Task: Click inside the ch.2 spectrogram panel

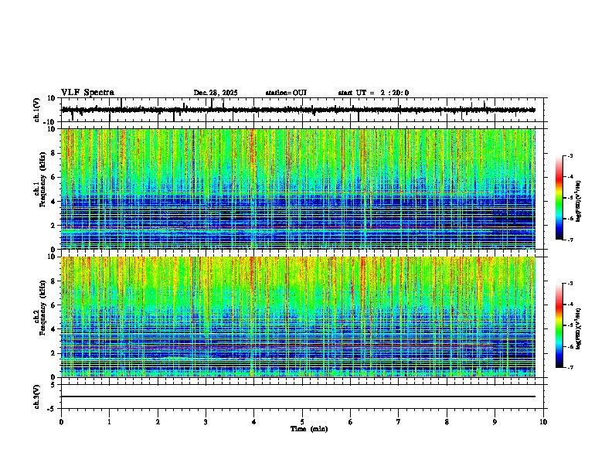Action: click(x=298, y=317)
